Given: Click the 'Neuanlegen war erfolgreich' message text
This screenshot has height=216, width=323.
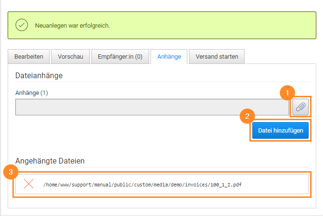Looking at the screenshot, I should (x=73, y=25).
